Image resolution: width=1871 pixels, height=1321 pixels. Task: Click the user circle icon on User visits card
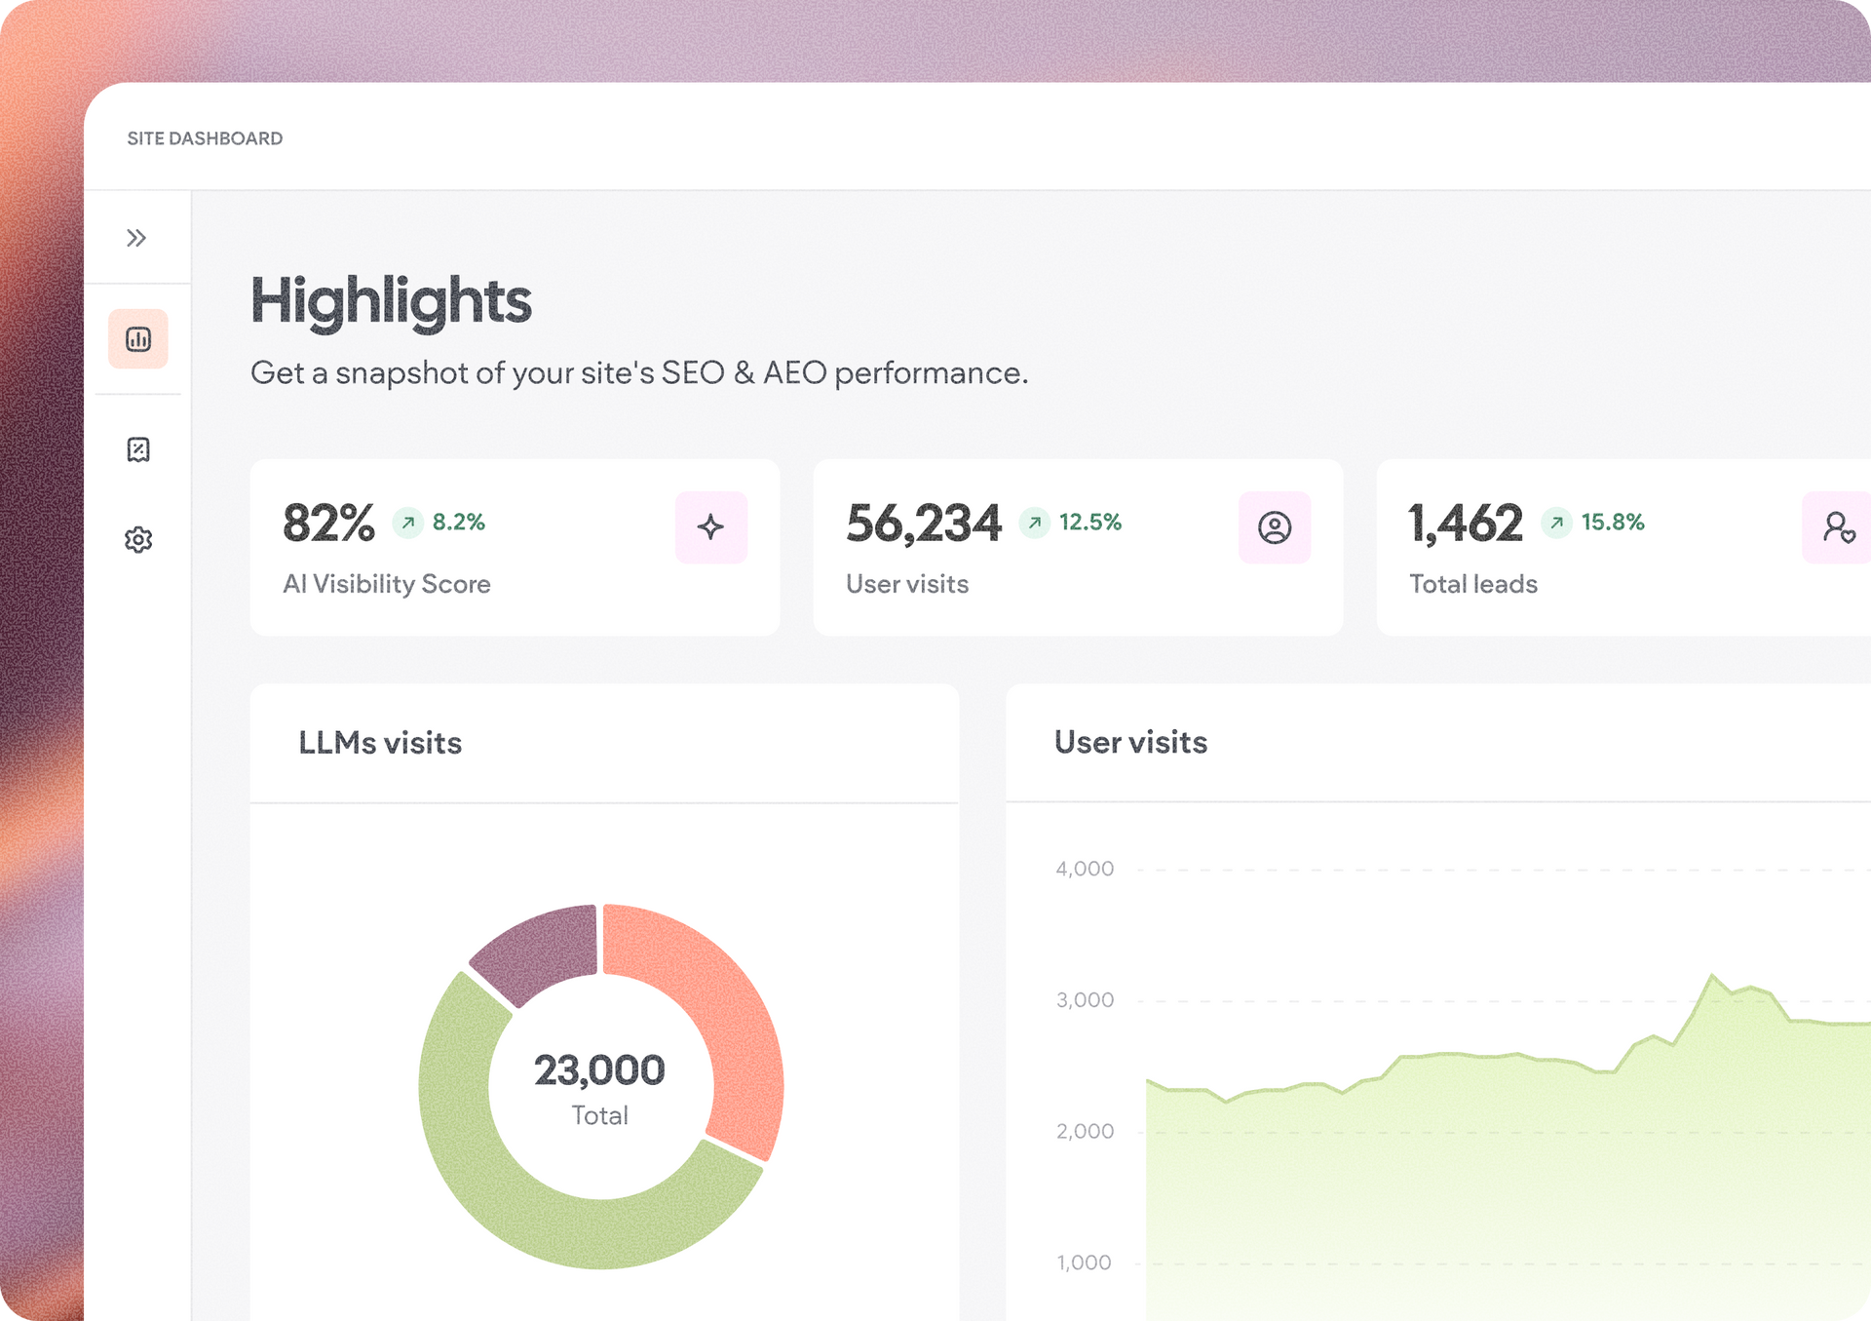pyautogui.click(x=1275, y=527)
